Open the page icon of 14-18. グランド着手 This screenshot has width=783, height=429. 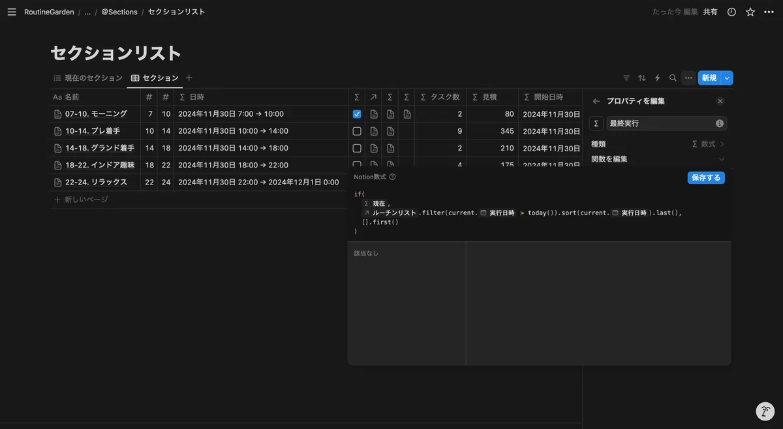57,148
